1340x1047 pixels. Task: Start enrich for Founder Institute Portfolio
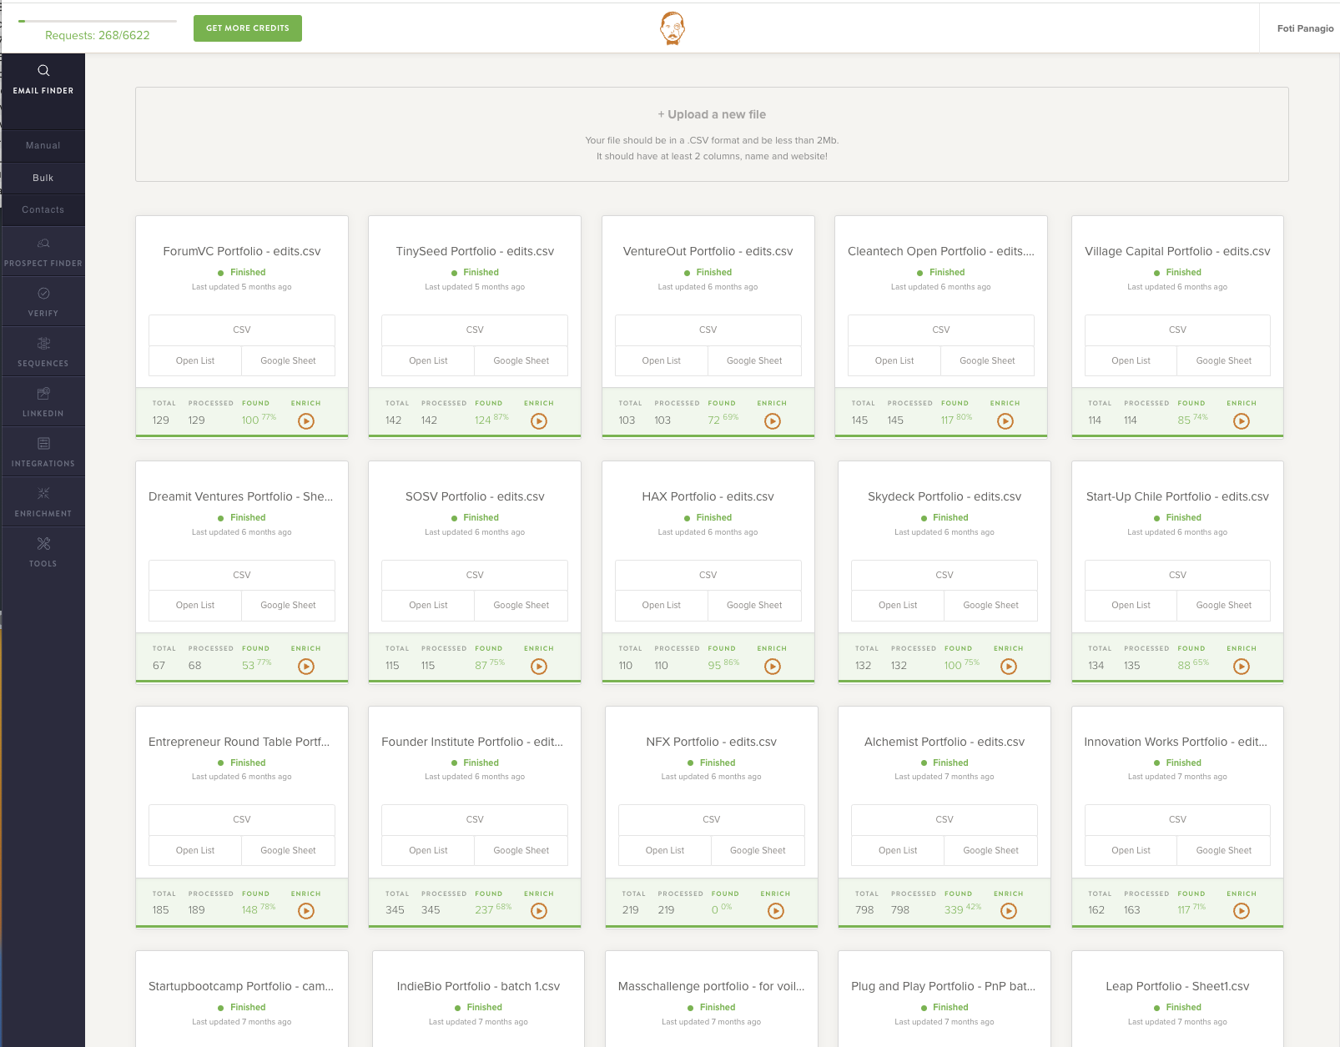coord(539,911)
